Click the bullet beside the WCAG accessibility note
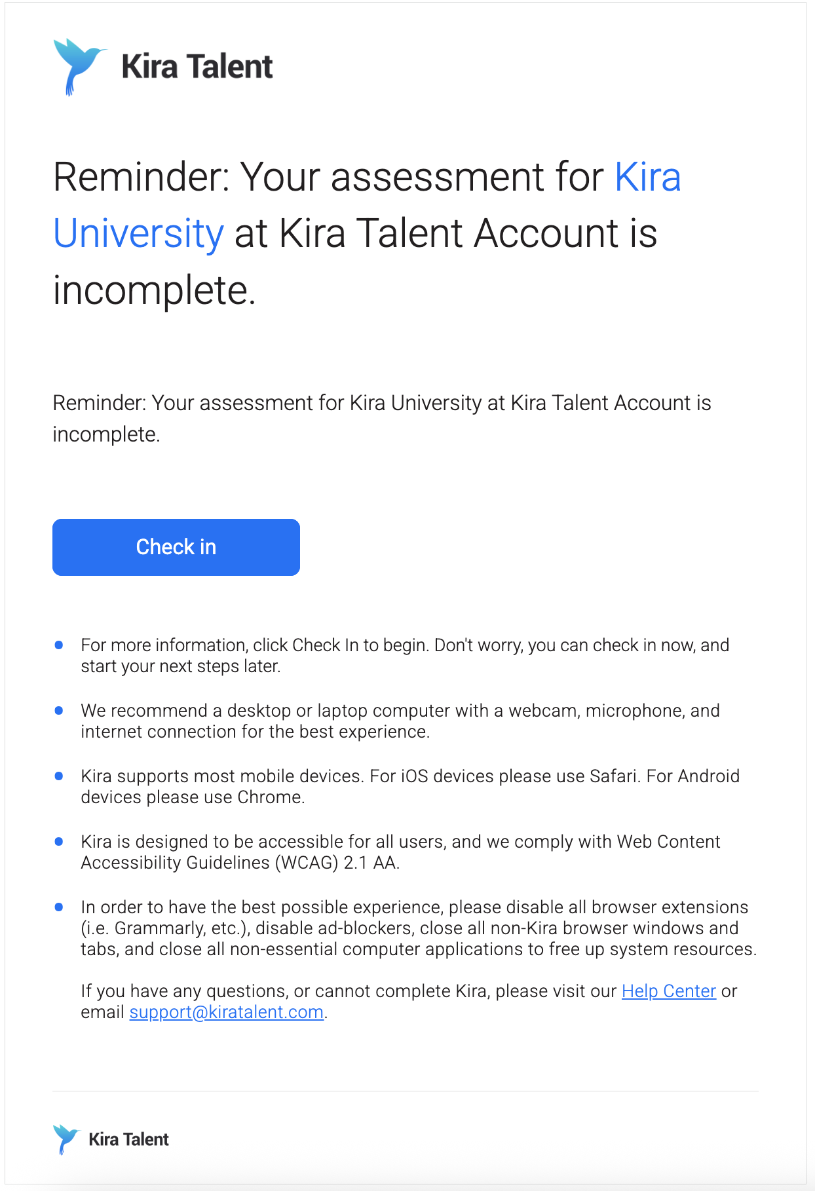 (x=59, y=842)
